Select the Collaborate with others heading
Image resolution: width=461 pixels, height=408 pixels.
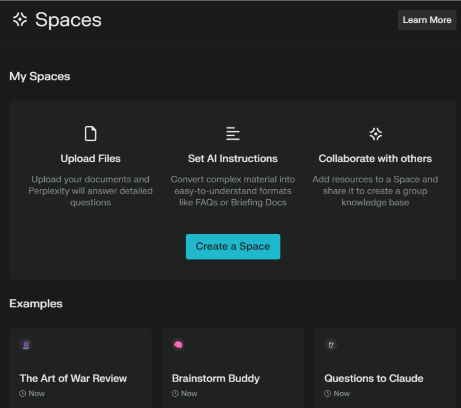pos(375,158)
